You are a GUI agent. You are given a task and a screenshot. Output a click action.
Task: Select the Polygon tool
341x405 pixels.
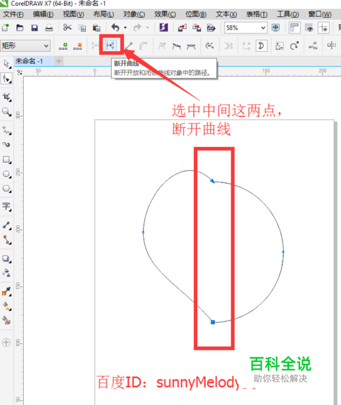point(6,188)
